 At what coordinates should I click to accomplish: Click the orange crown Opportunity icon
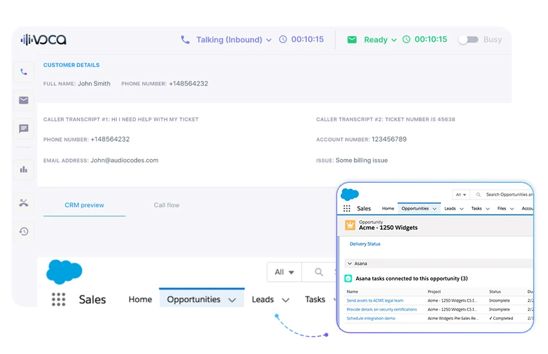[x=350, y=225]
